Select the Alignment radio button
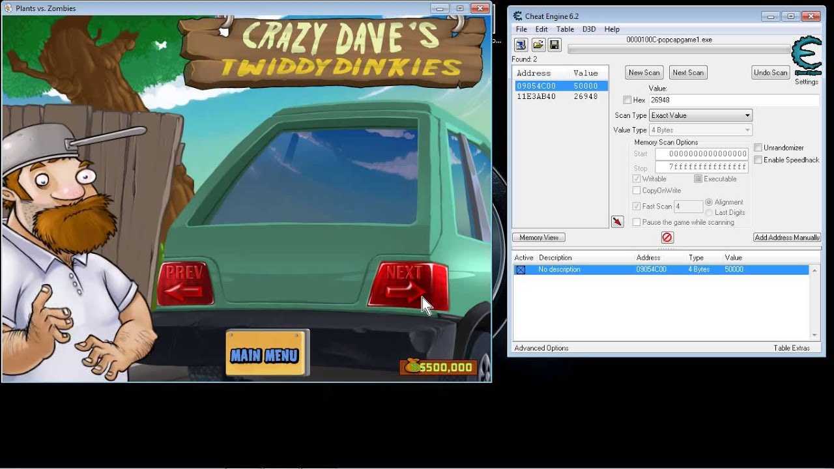 point(709,202)
